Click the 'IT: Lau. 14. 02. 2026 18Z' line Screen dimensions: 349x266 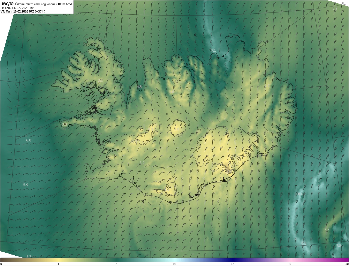17,8
